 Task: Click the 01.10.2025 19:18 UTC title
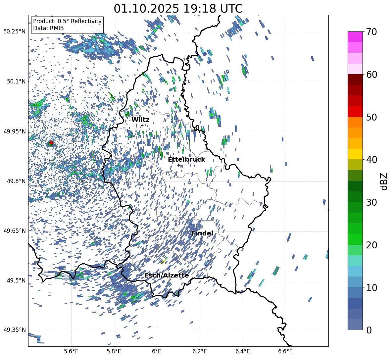tap(178, 9)
